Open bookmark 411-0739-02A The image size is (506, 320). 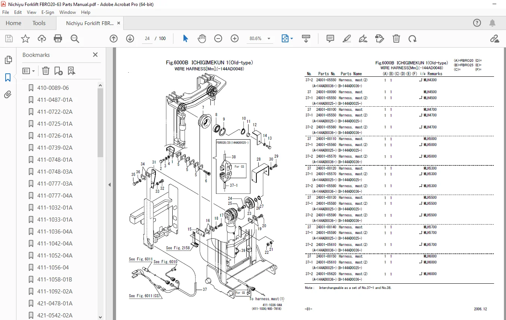[55, 148]
